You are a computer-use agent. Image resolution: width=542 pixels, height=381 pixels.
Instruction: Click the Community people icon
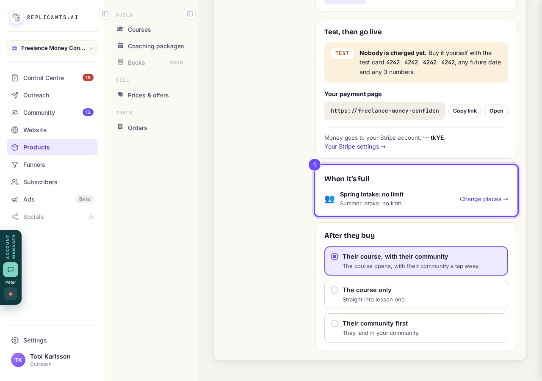15,113
